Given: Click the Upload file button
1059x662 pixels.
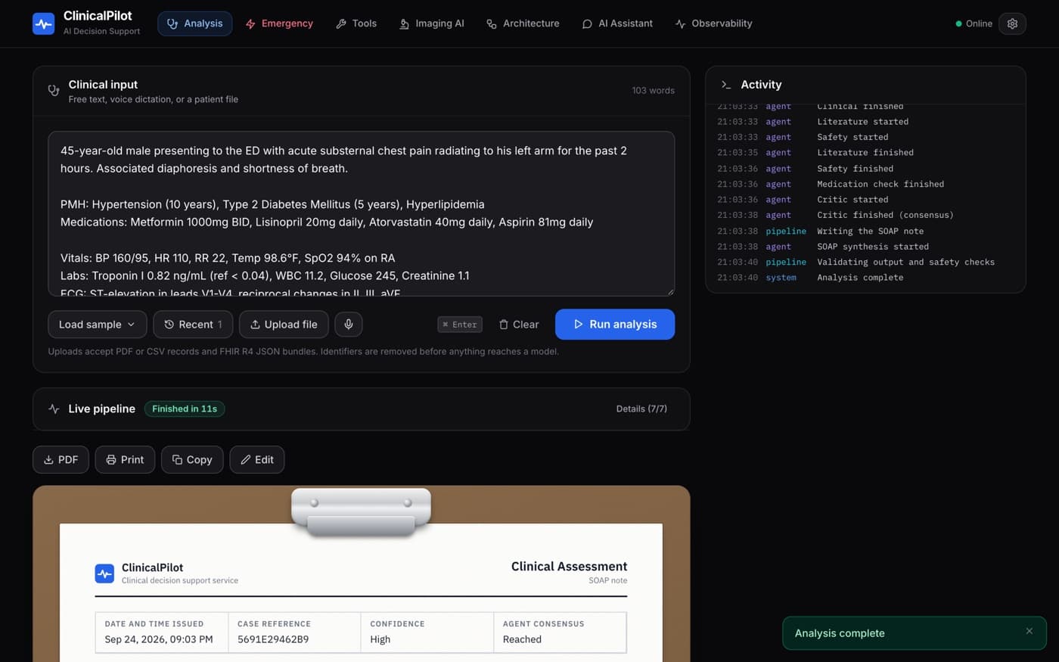Looking at the screenshot, I should coord(284,324).
